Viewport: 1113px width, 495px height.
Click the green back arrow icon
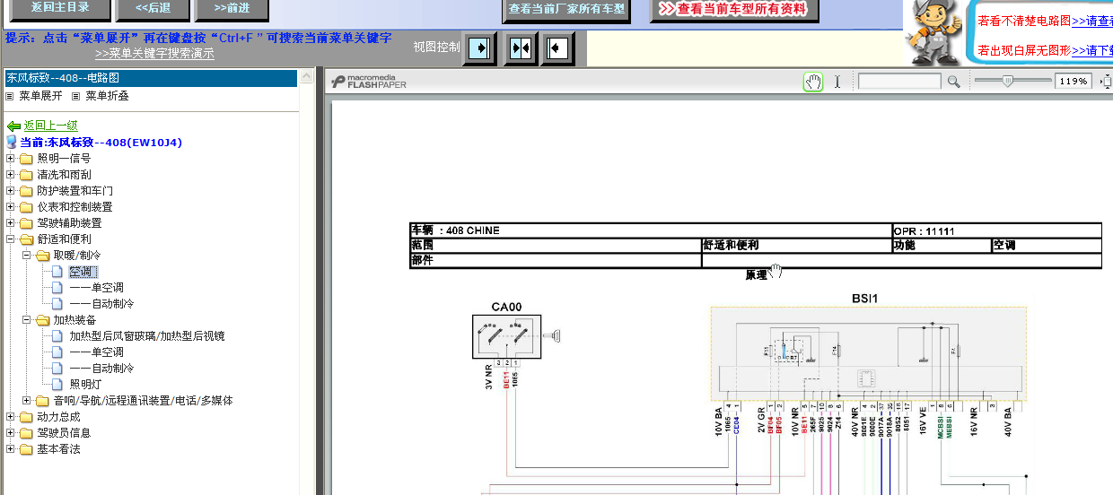point(13,126)
